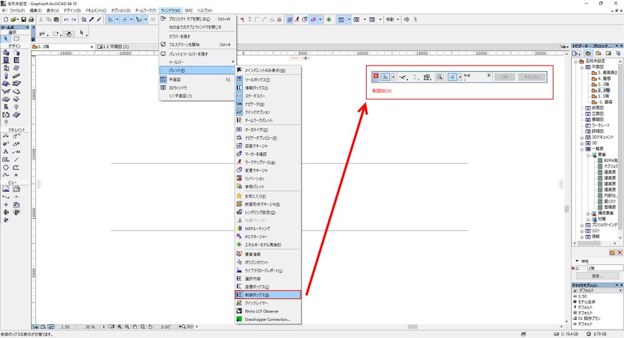
Task: Click the red X delete icon in Navigator
Action: click(620, 253)
